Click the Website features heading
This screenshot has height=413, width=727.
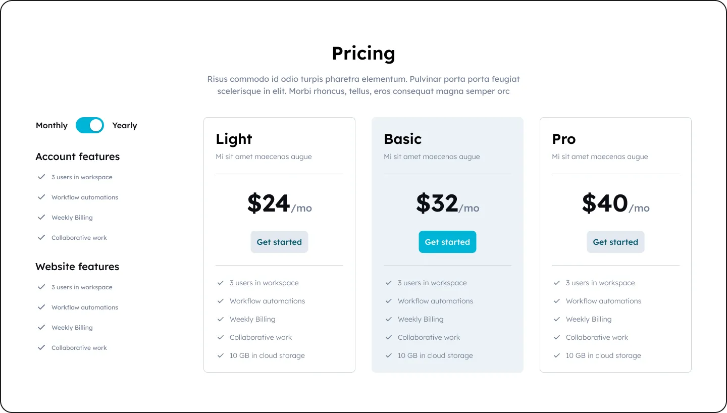click(77, 267)
